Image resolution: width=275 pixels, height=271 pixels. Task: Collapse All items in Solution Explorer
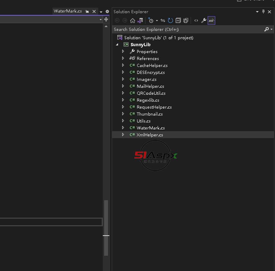(178, 20)
